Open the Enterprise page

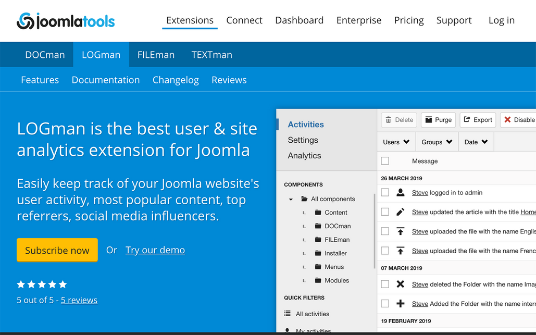click(x=358, y=20)
